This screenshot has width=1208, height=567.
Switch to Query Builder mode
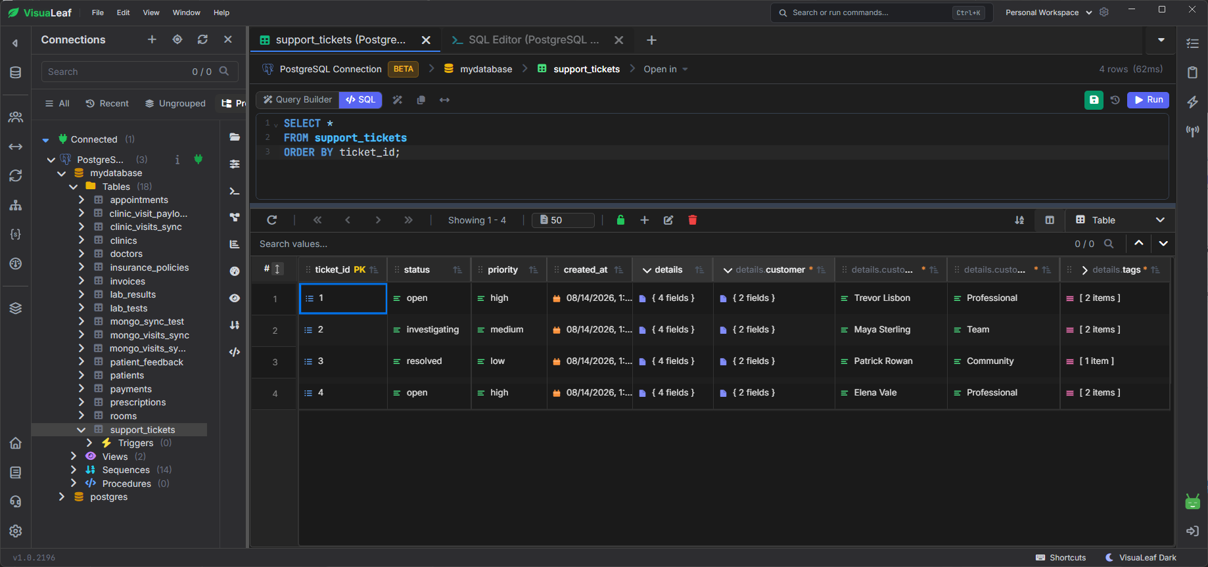(298, 100)
